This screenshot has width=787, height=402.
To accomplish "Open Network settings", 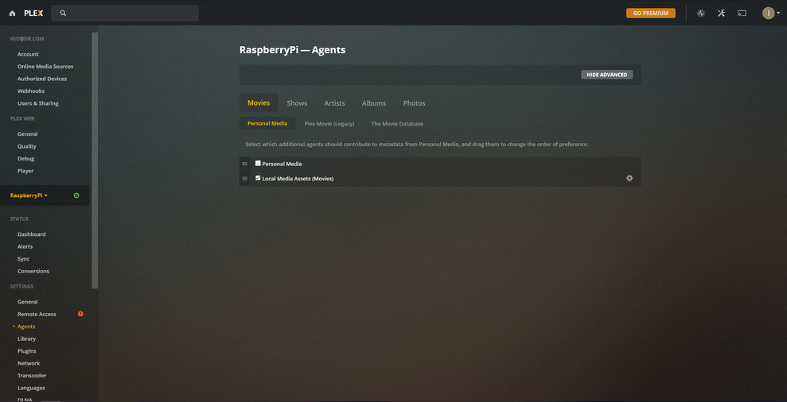I will (29, 363).
